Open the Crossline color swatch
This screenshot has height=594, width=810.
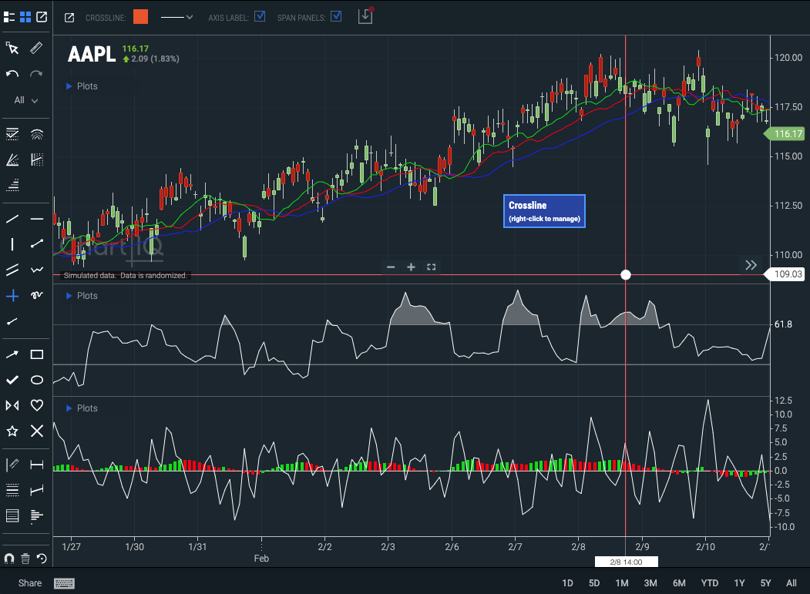140,17
